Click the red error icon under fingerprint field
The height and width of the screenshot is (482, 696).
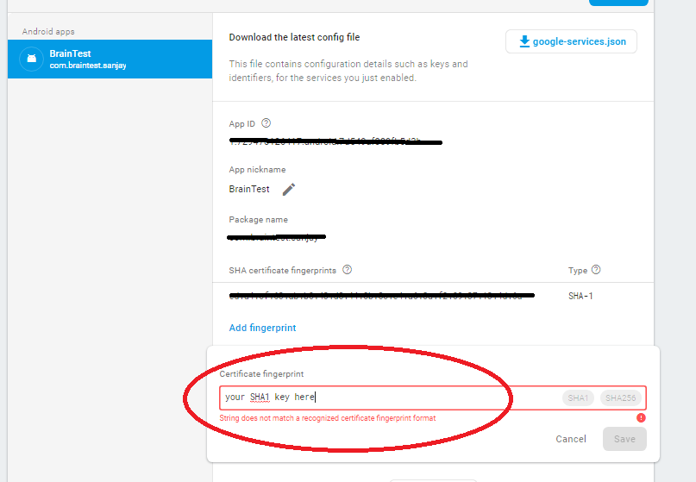coord(641,418)
